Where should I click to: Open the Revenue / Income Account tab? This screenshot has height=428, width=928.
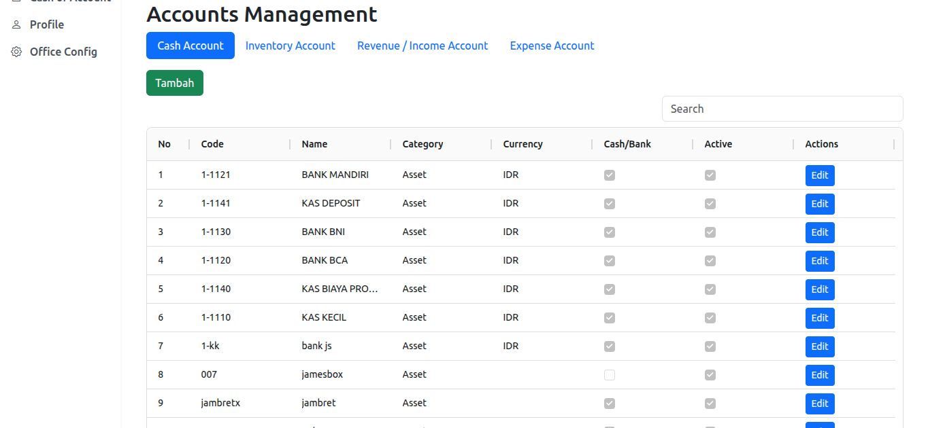tap(422, 46)
